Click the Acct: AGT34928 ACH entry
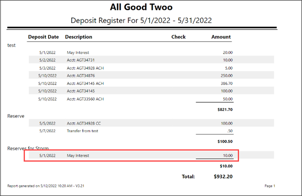The width and height of the screenshot is (302, 196). coord(85,68)
